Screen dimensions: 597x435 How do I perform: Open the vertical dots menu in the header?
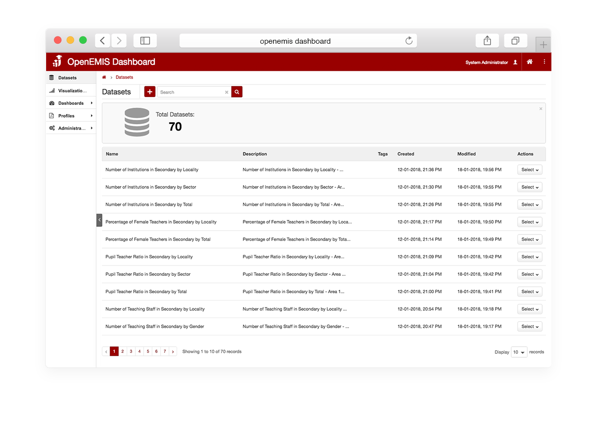(544, 62)
